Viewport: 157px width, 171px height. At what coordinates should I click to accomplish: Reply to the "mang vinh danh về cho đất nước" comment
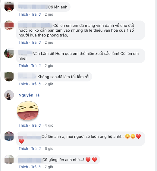pos(36,43)
